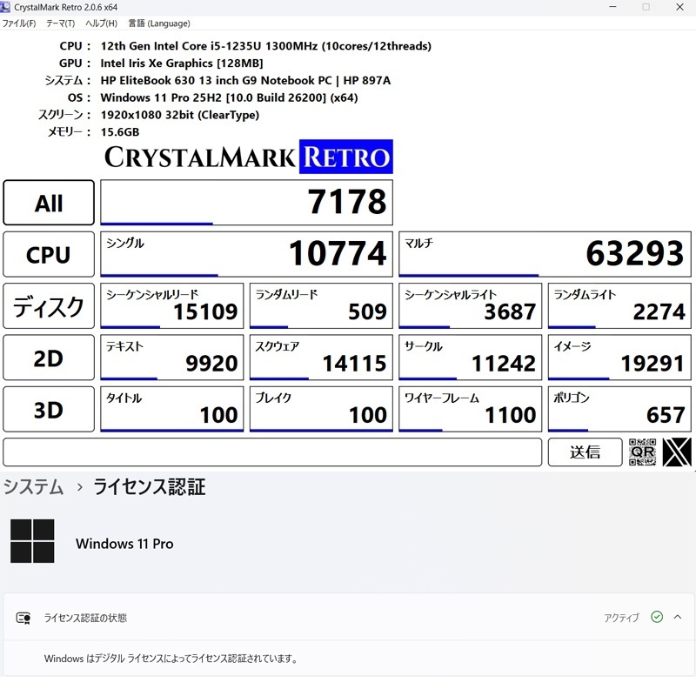This screenshot has height=696, width=696.
Task: Start the CPU benchmark button
Action: [x=49, y=254]
